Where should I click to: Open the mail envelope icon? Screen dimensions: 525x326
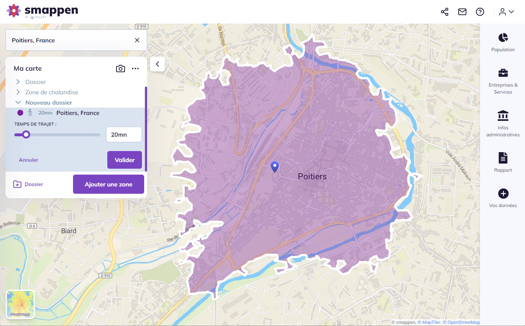pyautogui.click(x=462, y=12)
